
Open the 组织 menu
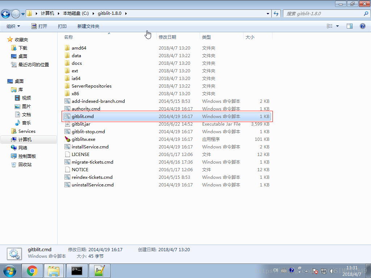point(13,26)
